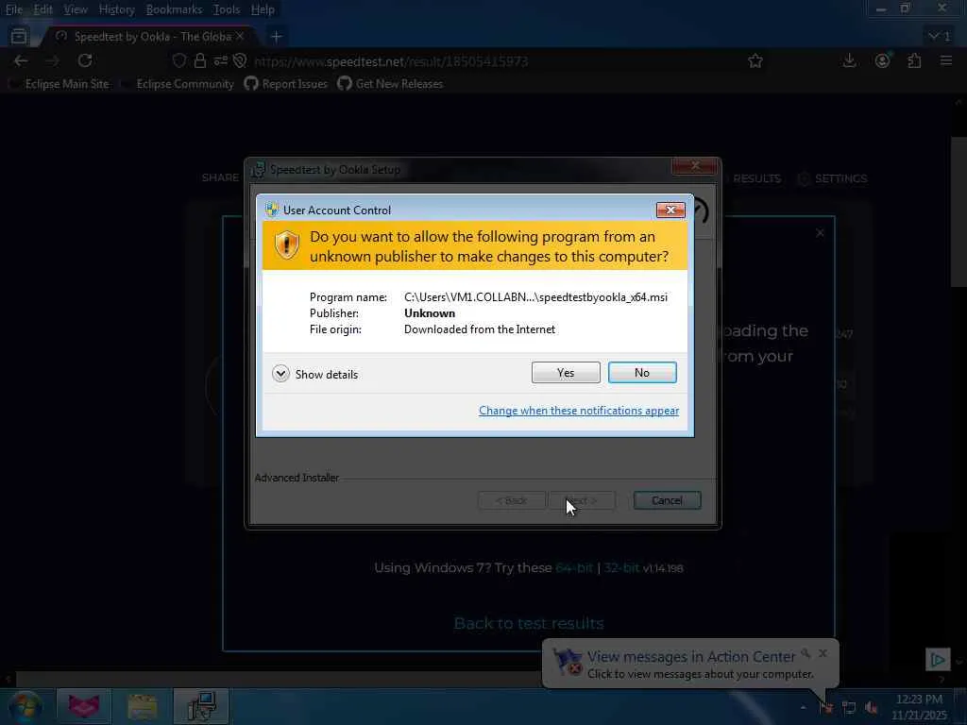Click Yes in User Account Control dialog

(x=566, y=372)
